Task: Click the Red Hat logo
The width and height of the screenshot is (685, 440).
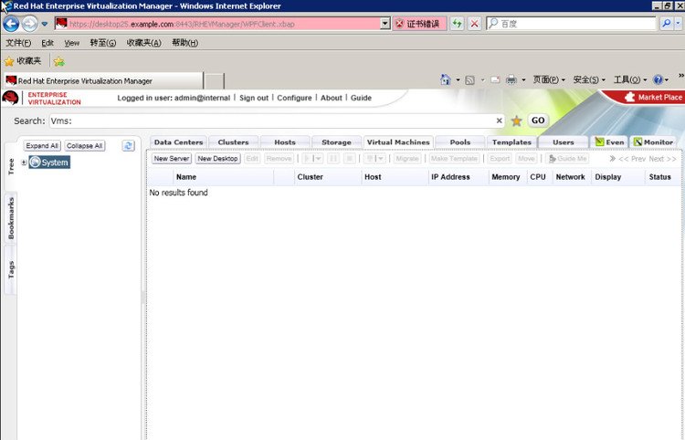Action: tap(10, 98)
